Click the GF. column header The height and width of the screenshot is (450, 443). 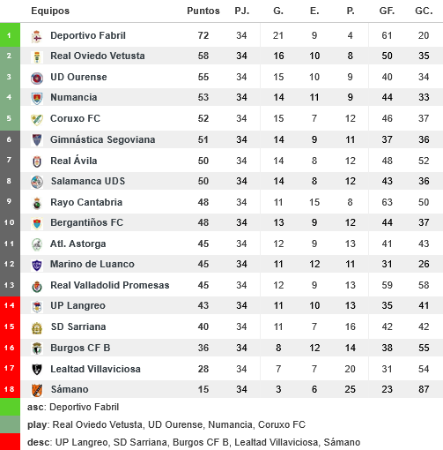[x=387, y=11]
